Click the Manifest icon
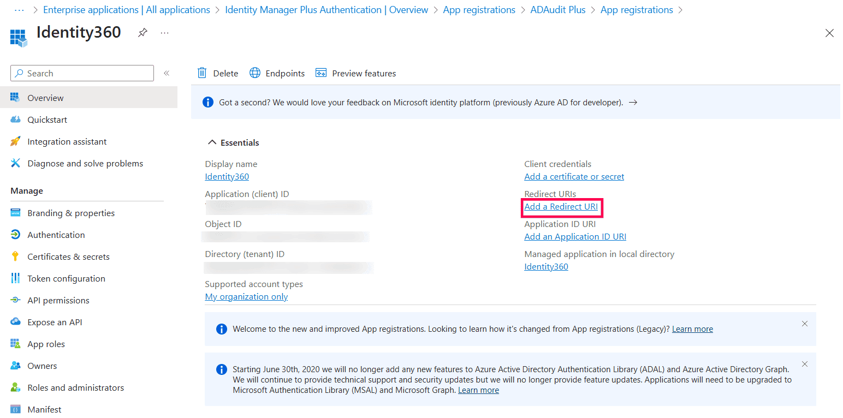The height and width of the screenshot is (418, 843). [x=15, y=409]
